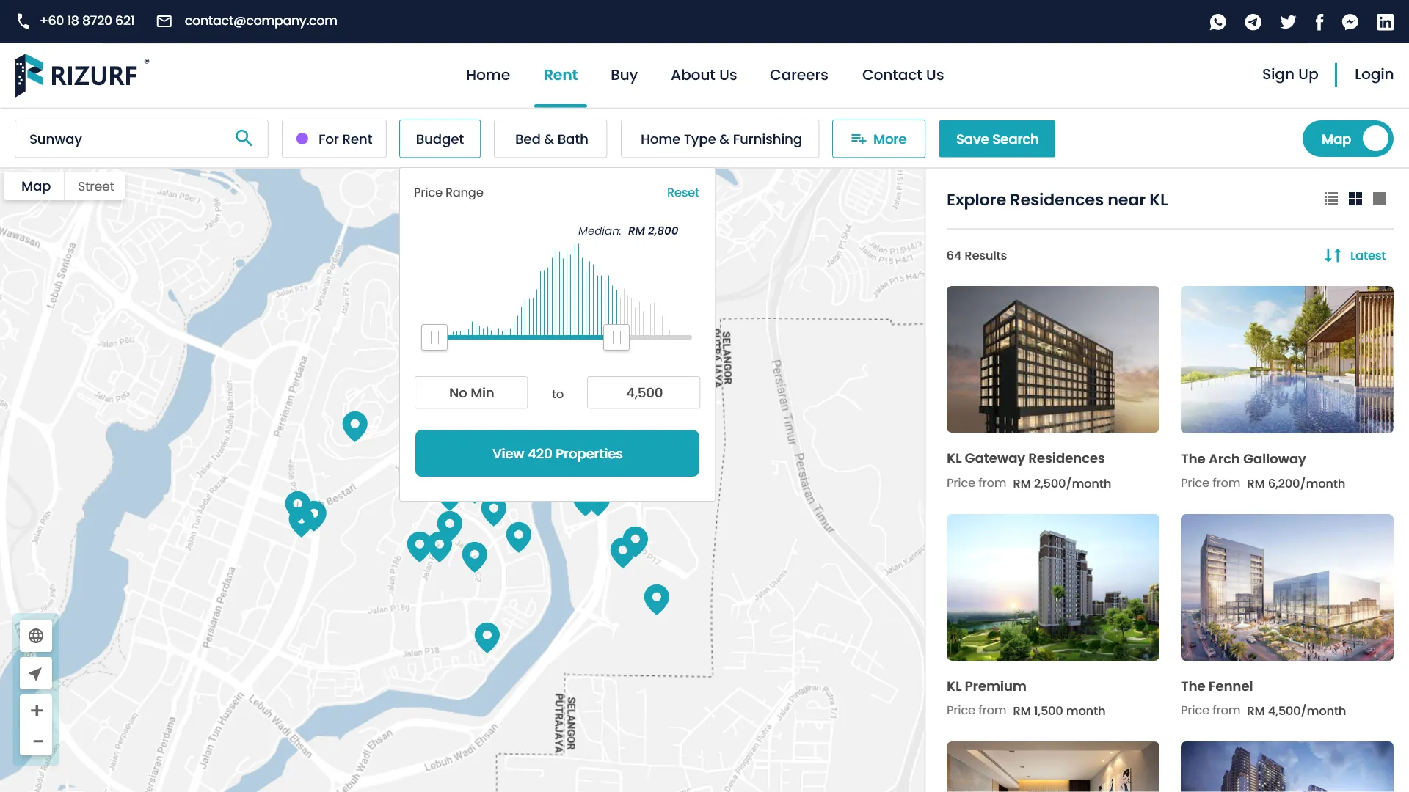Expand the Bed & Bath filter
Viewport: 1409px width, 792px height.
[551, 139]
